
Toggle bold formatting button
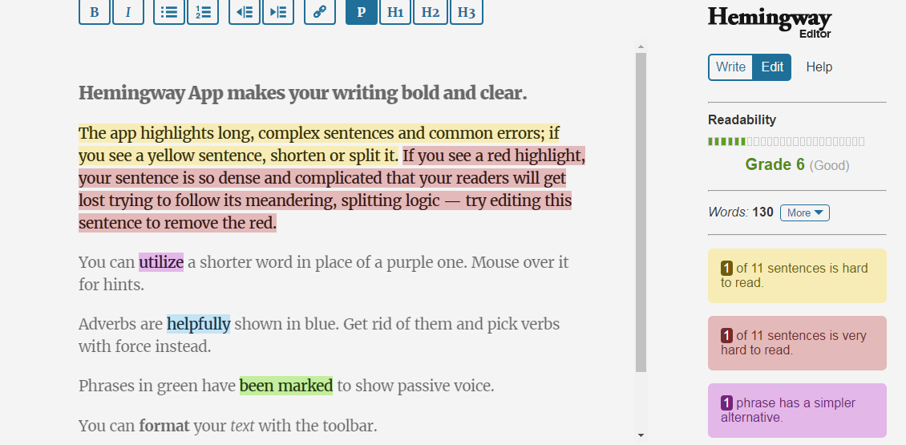click(x=94, y=12)
